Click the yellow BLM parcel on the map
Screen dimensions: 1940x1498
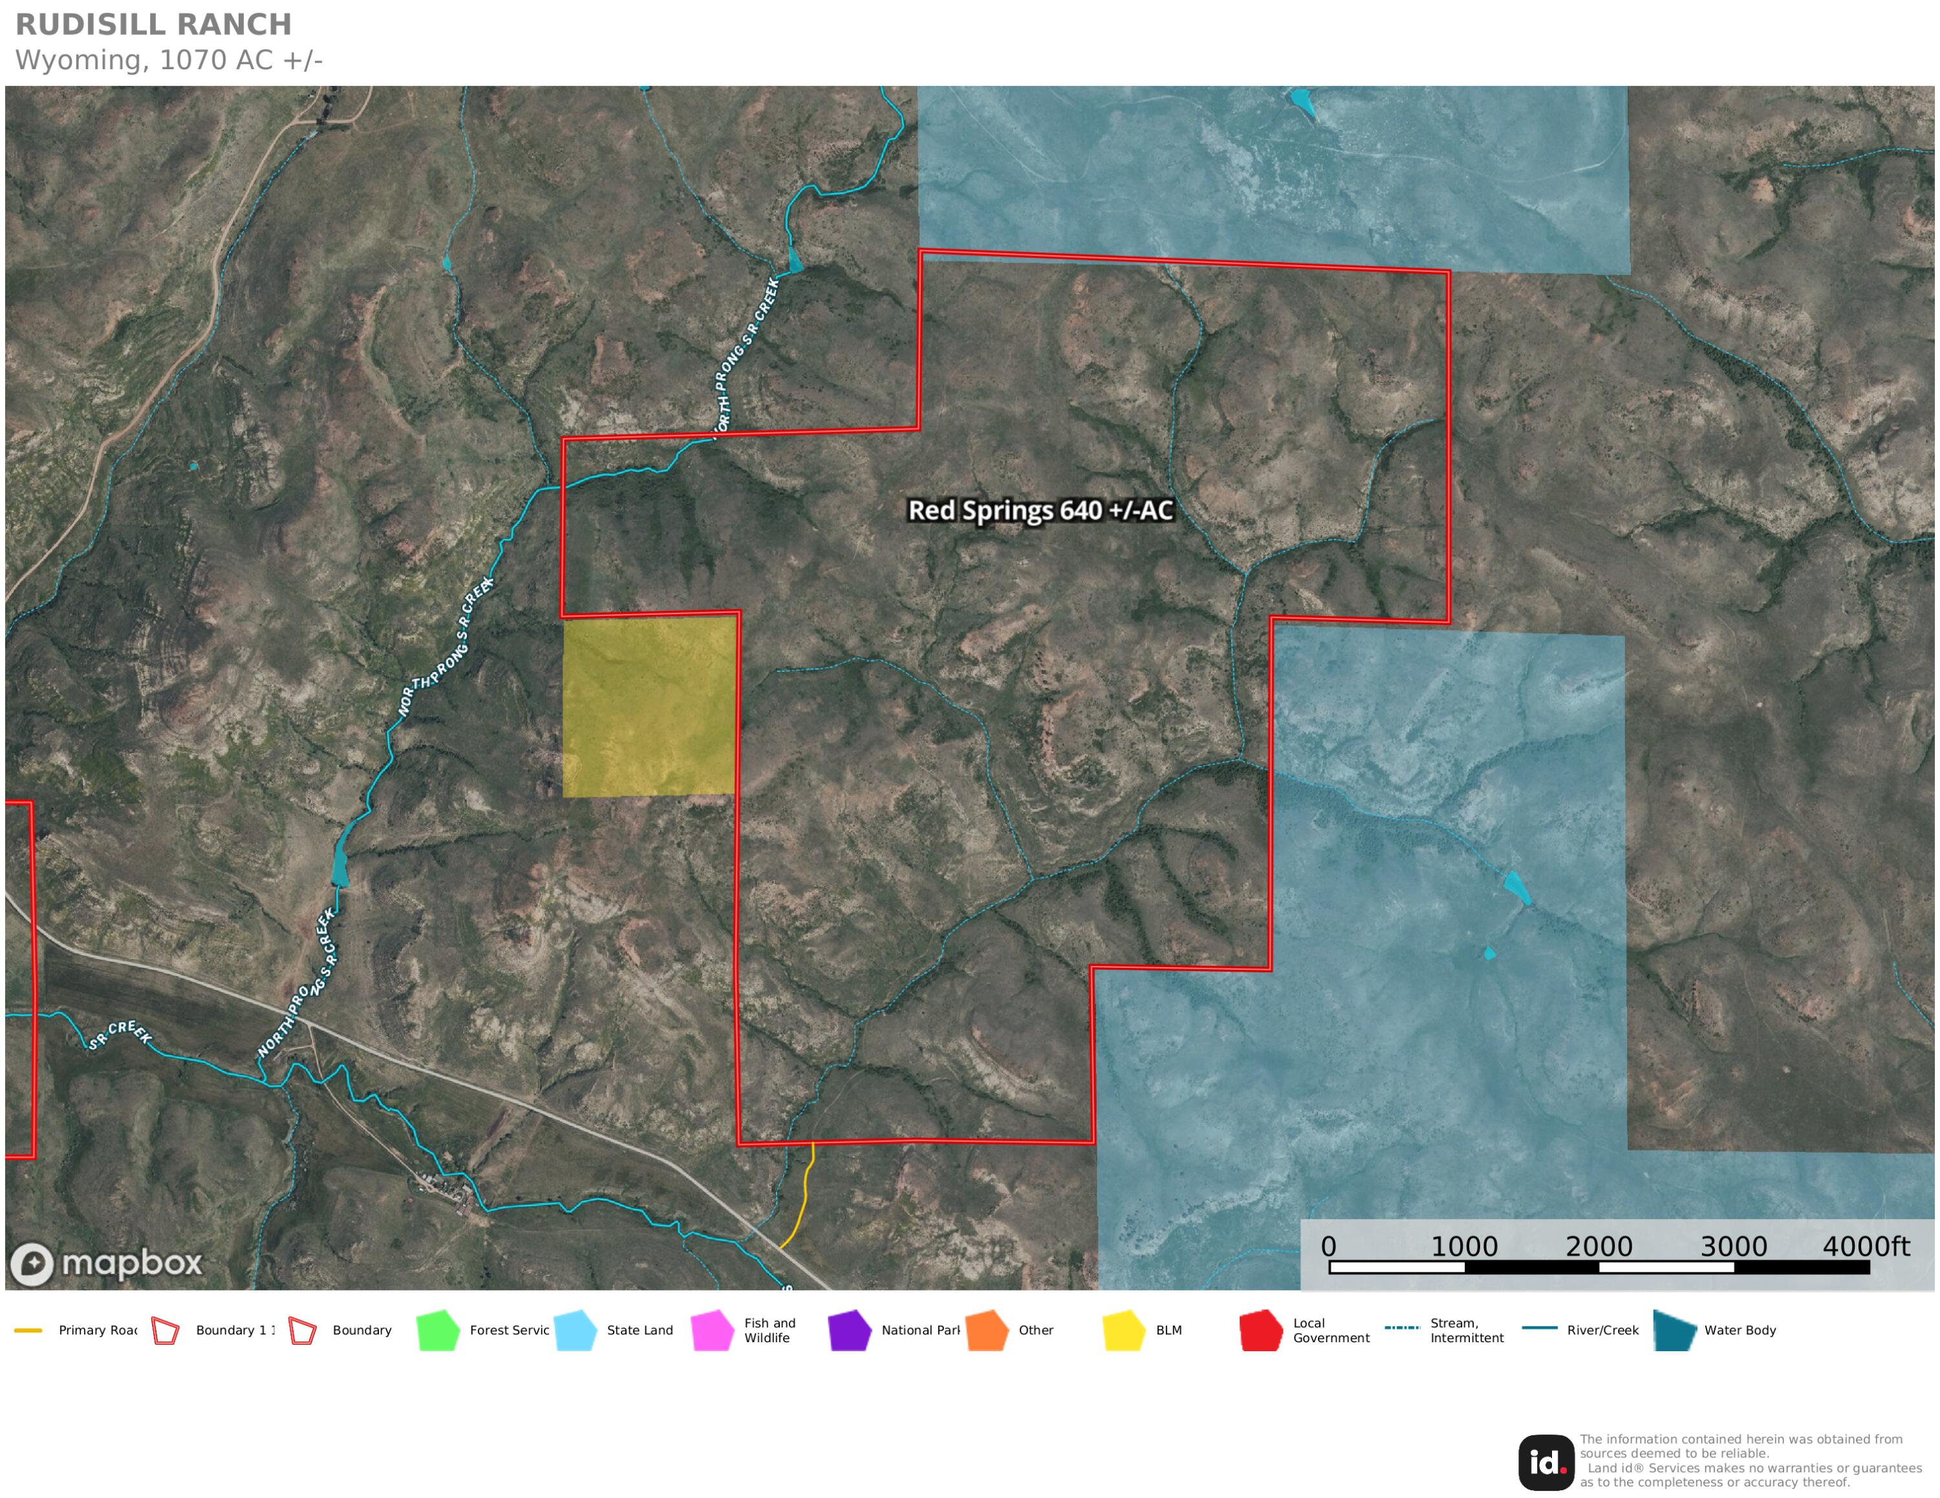[x=649, y=706]
